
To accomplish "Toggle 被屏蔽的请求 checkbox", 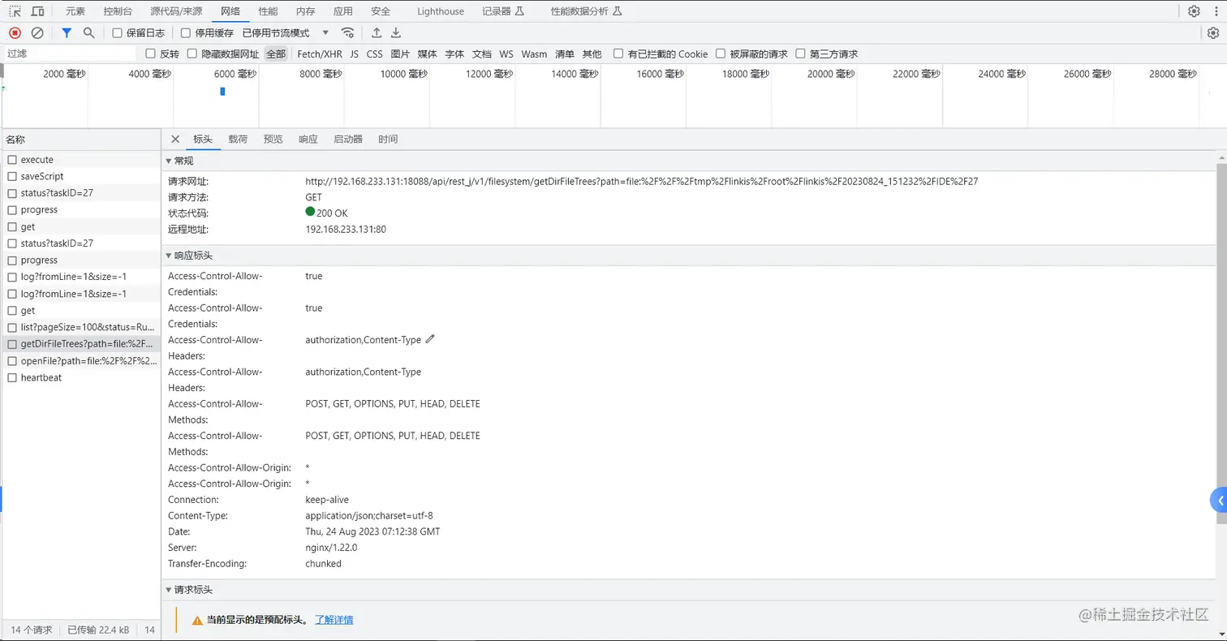I will coord(720,54).
